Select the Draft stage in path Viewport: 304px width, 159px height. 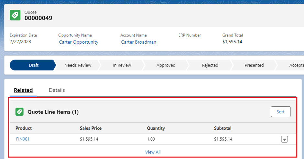tap(33, 65)
